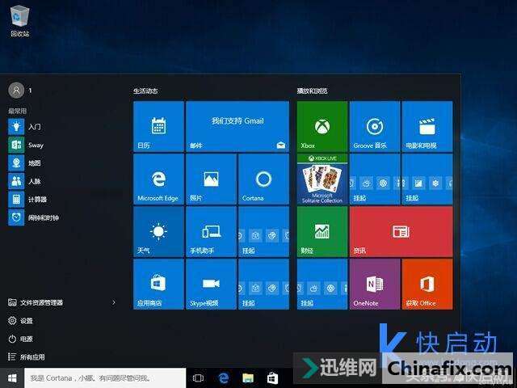Open the Cortana tile
517x388 pixels.
pos(263,179)
